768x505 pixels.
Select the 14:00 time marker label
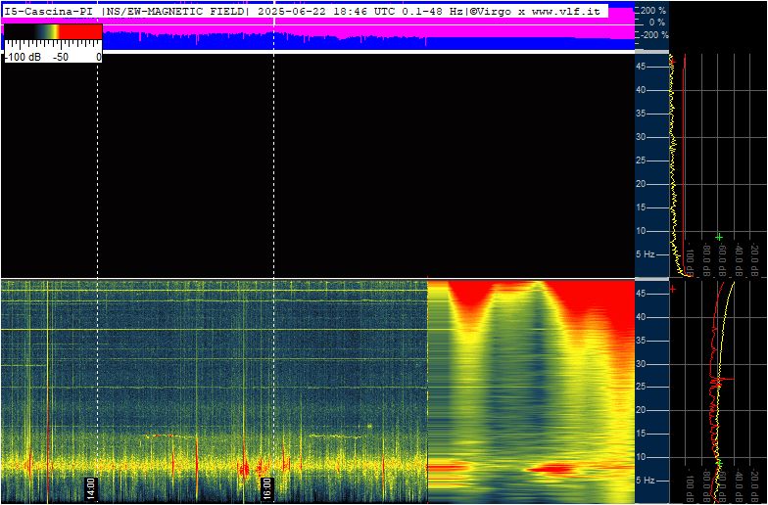click(90, 487)
